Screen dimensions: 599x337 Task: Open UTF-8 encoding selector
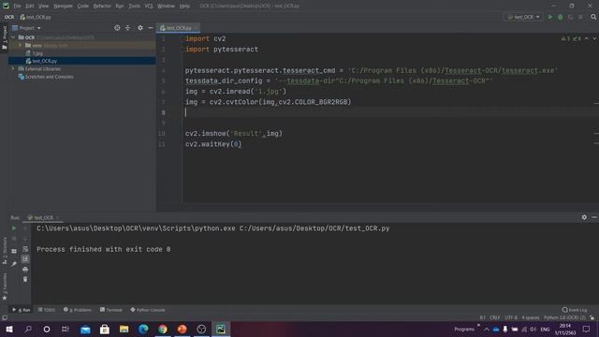511,317
